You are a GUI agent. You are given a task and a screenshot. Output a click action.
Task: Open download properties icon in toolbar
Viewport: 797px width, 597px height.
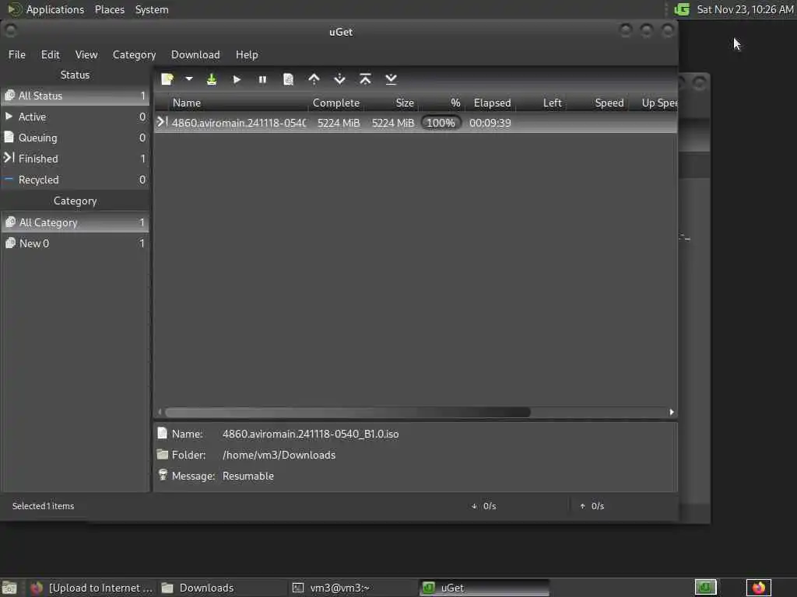[288, 80]
